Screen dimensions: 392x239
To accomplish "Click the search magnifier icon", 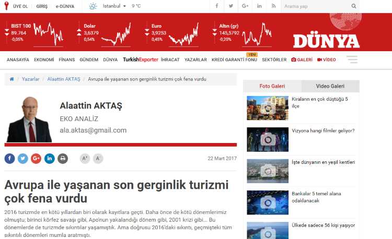I will coord(354,6).
